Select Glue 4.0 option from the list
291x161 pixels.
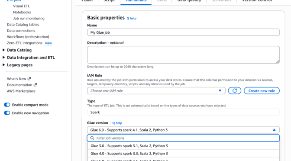click(183, 153)
